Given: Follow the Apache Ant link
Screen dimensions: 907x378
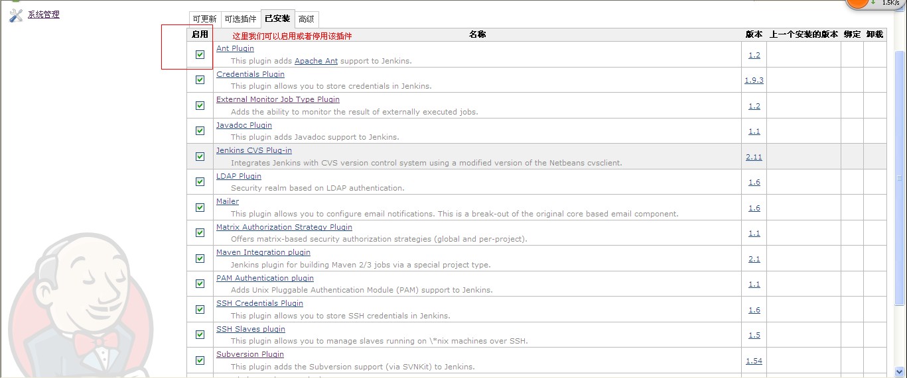Looking at the screenshot, I should 316,61.
